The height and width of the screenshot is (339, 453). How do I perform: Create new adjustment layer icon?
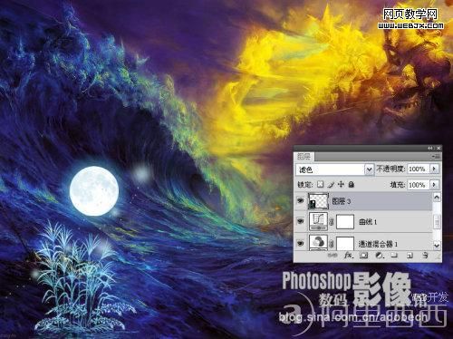(380, 256)
